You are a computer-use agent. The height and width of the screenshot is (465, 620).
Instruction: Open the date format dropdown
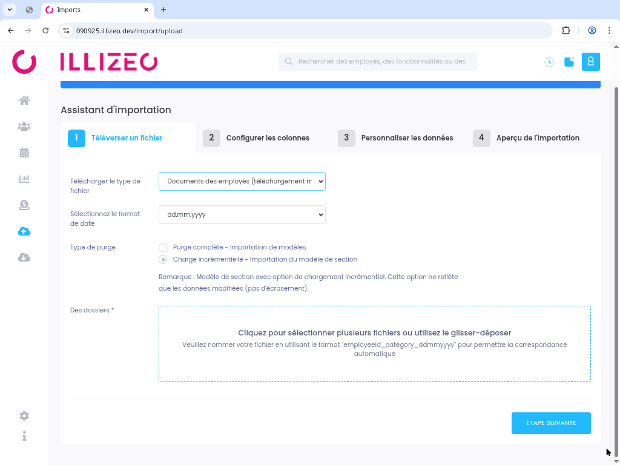(x=242, y=214)
